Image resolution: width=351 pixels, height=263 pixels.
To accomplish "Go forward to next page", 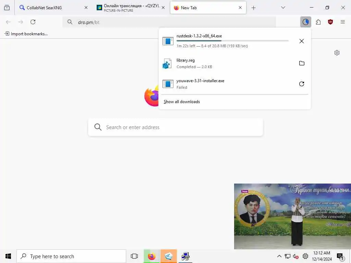I will 21,22.
